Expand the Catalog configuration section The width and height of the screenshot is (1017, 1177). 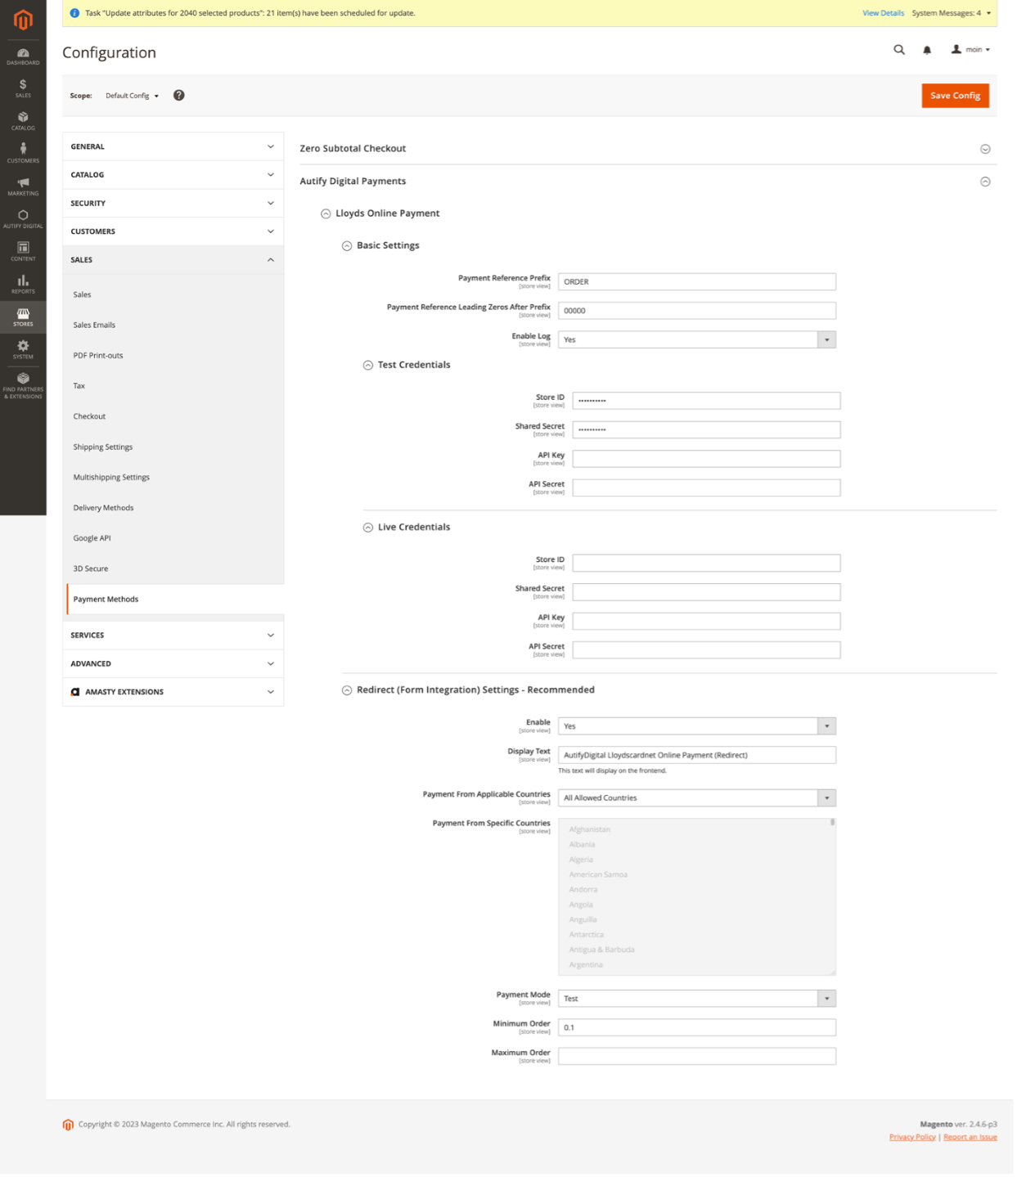coord(173,175)
